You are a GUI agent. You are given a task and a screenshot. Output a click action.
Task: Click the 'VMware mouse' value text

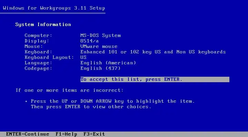[99, 46]
